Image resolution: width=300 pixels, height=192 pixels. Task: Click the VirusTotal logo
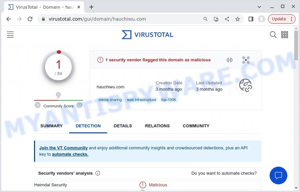pyautogui.click(x=147, y=35)
